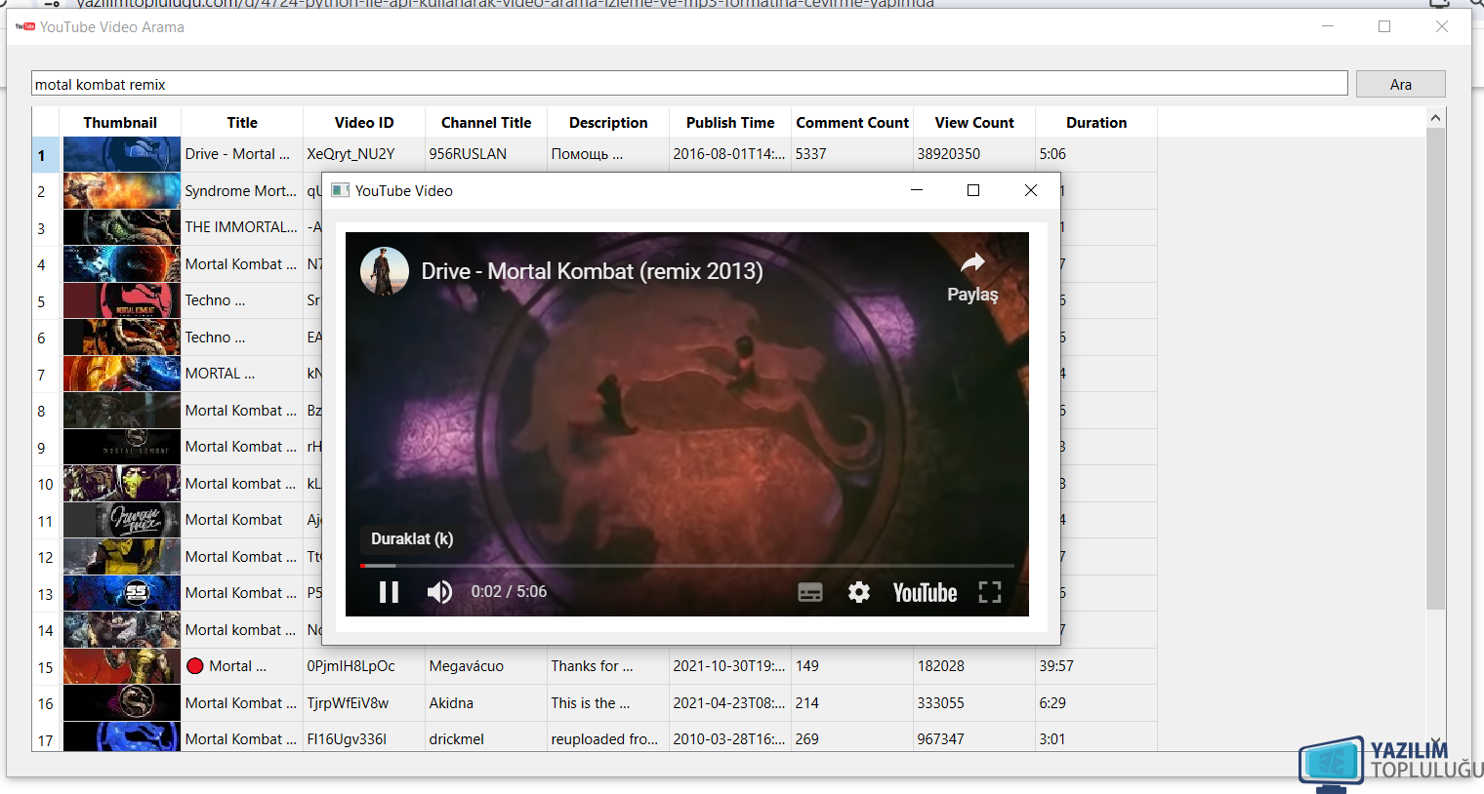The height and width of the screenshot is (794, 1484).
Task: Click the 0PjmlH8LpOc video ID cell
Action: 364,666
